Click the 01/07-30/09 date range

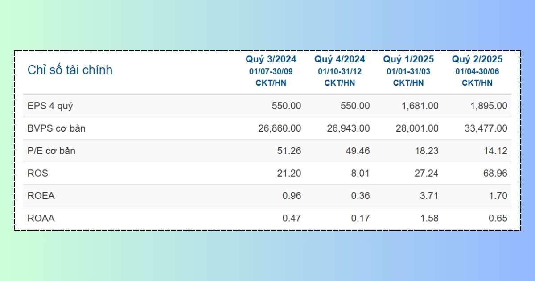(271, 71)
